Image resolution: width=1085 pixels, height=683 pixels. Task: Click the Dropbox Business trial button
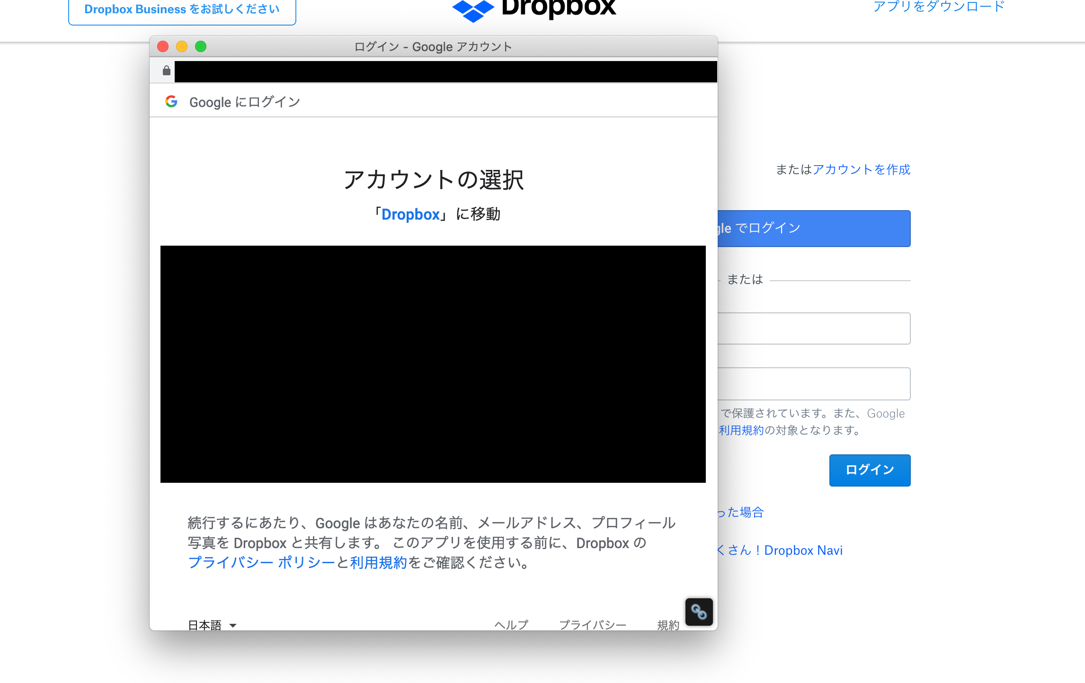(x=182, y=9)
